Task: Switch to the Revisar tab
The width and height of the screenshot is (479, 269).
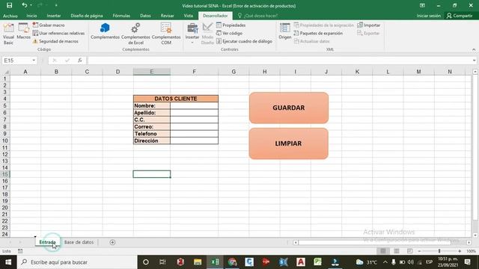Action: coord(168,16)
